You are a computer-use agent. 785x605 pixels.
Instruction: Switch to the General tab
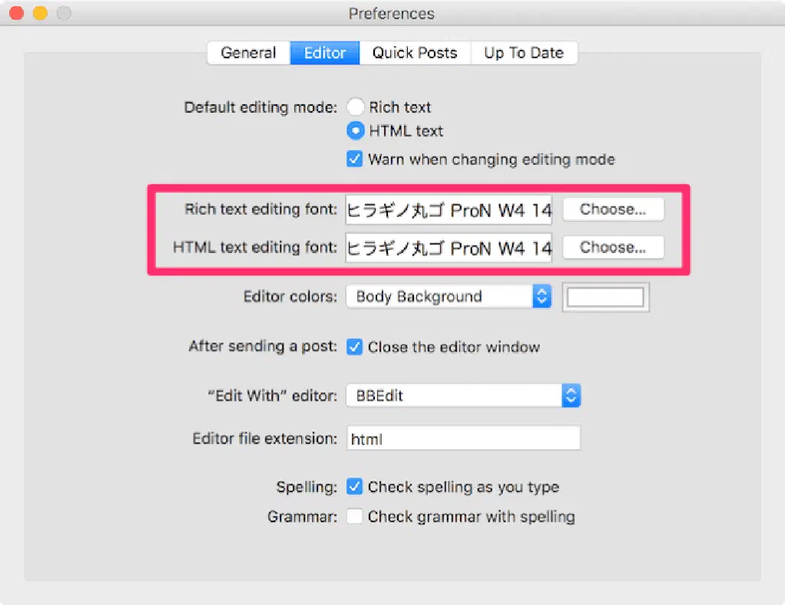click(x=248, y=53)
